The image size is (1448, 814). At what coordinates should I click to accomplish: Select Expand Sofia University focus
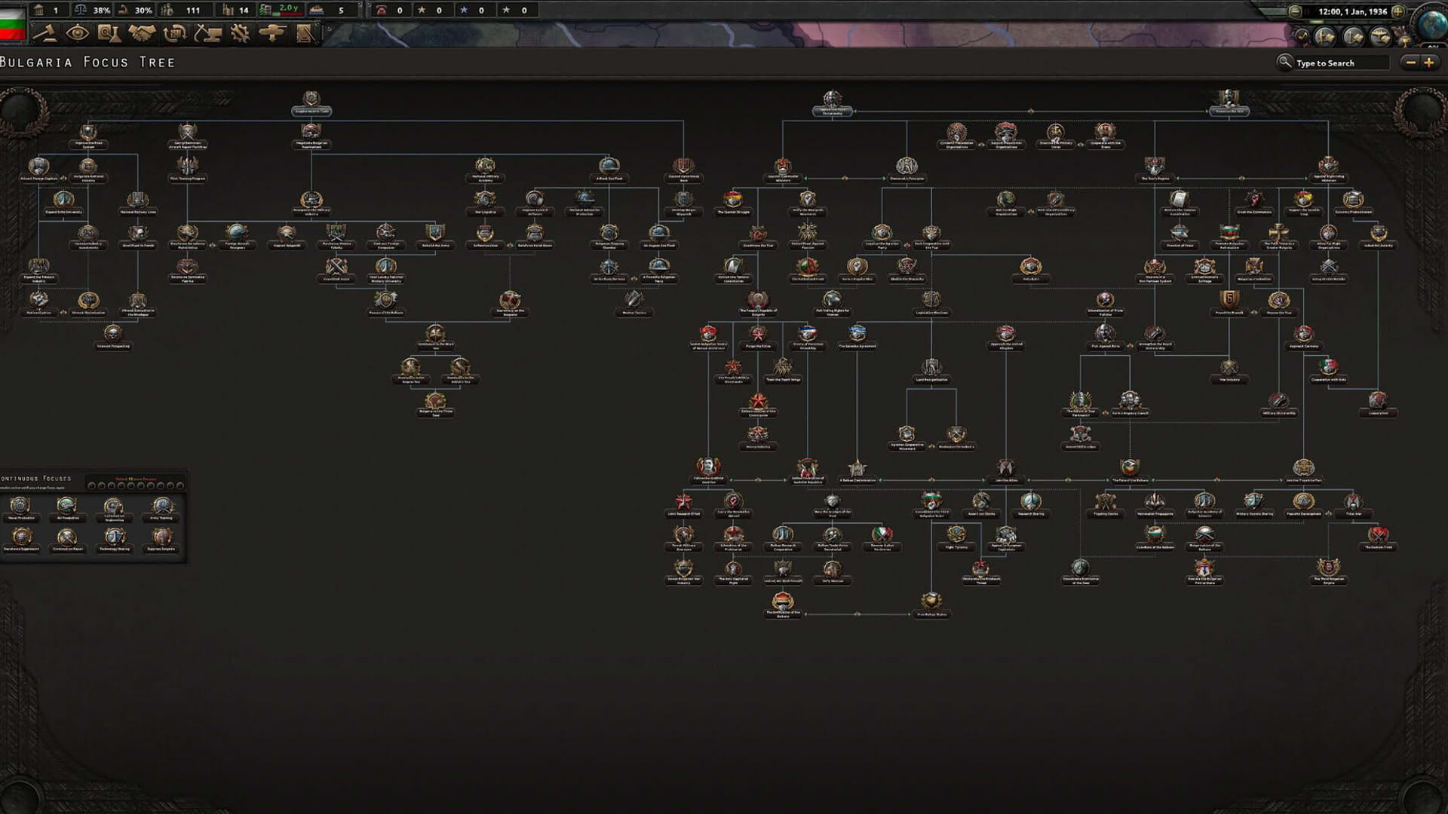click(63, 203)
